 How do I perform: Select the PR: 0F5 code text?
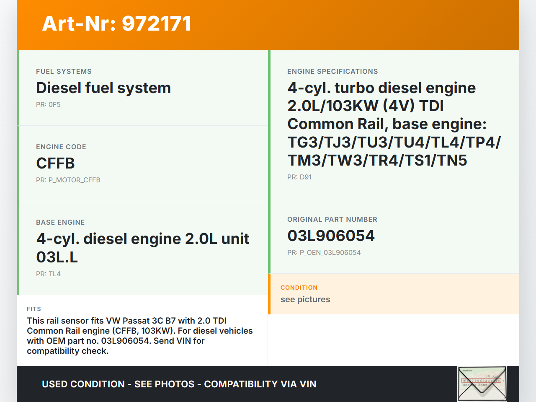click(x=48, y=105)
